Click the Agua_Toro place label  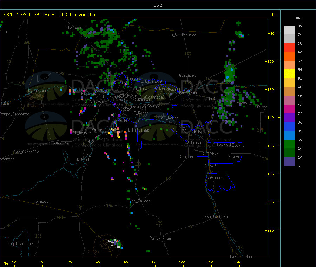(x=38, y=91)
